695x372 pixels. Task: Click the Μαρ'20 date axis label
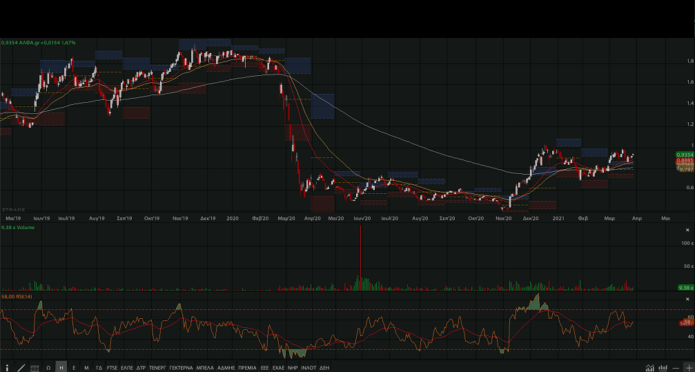tap(286, 218)
